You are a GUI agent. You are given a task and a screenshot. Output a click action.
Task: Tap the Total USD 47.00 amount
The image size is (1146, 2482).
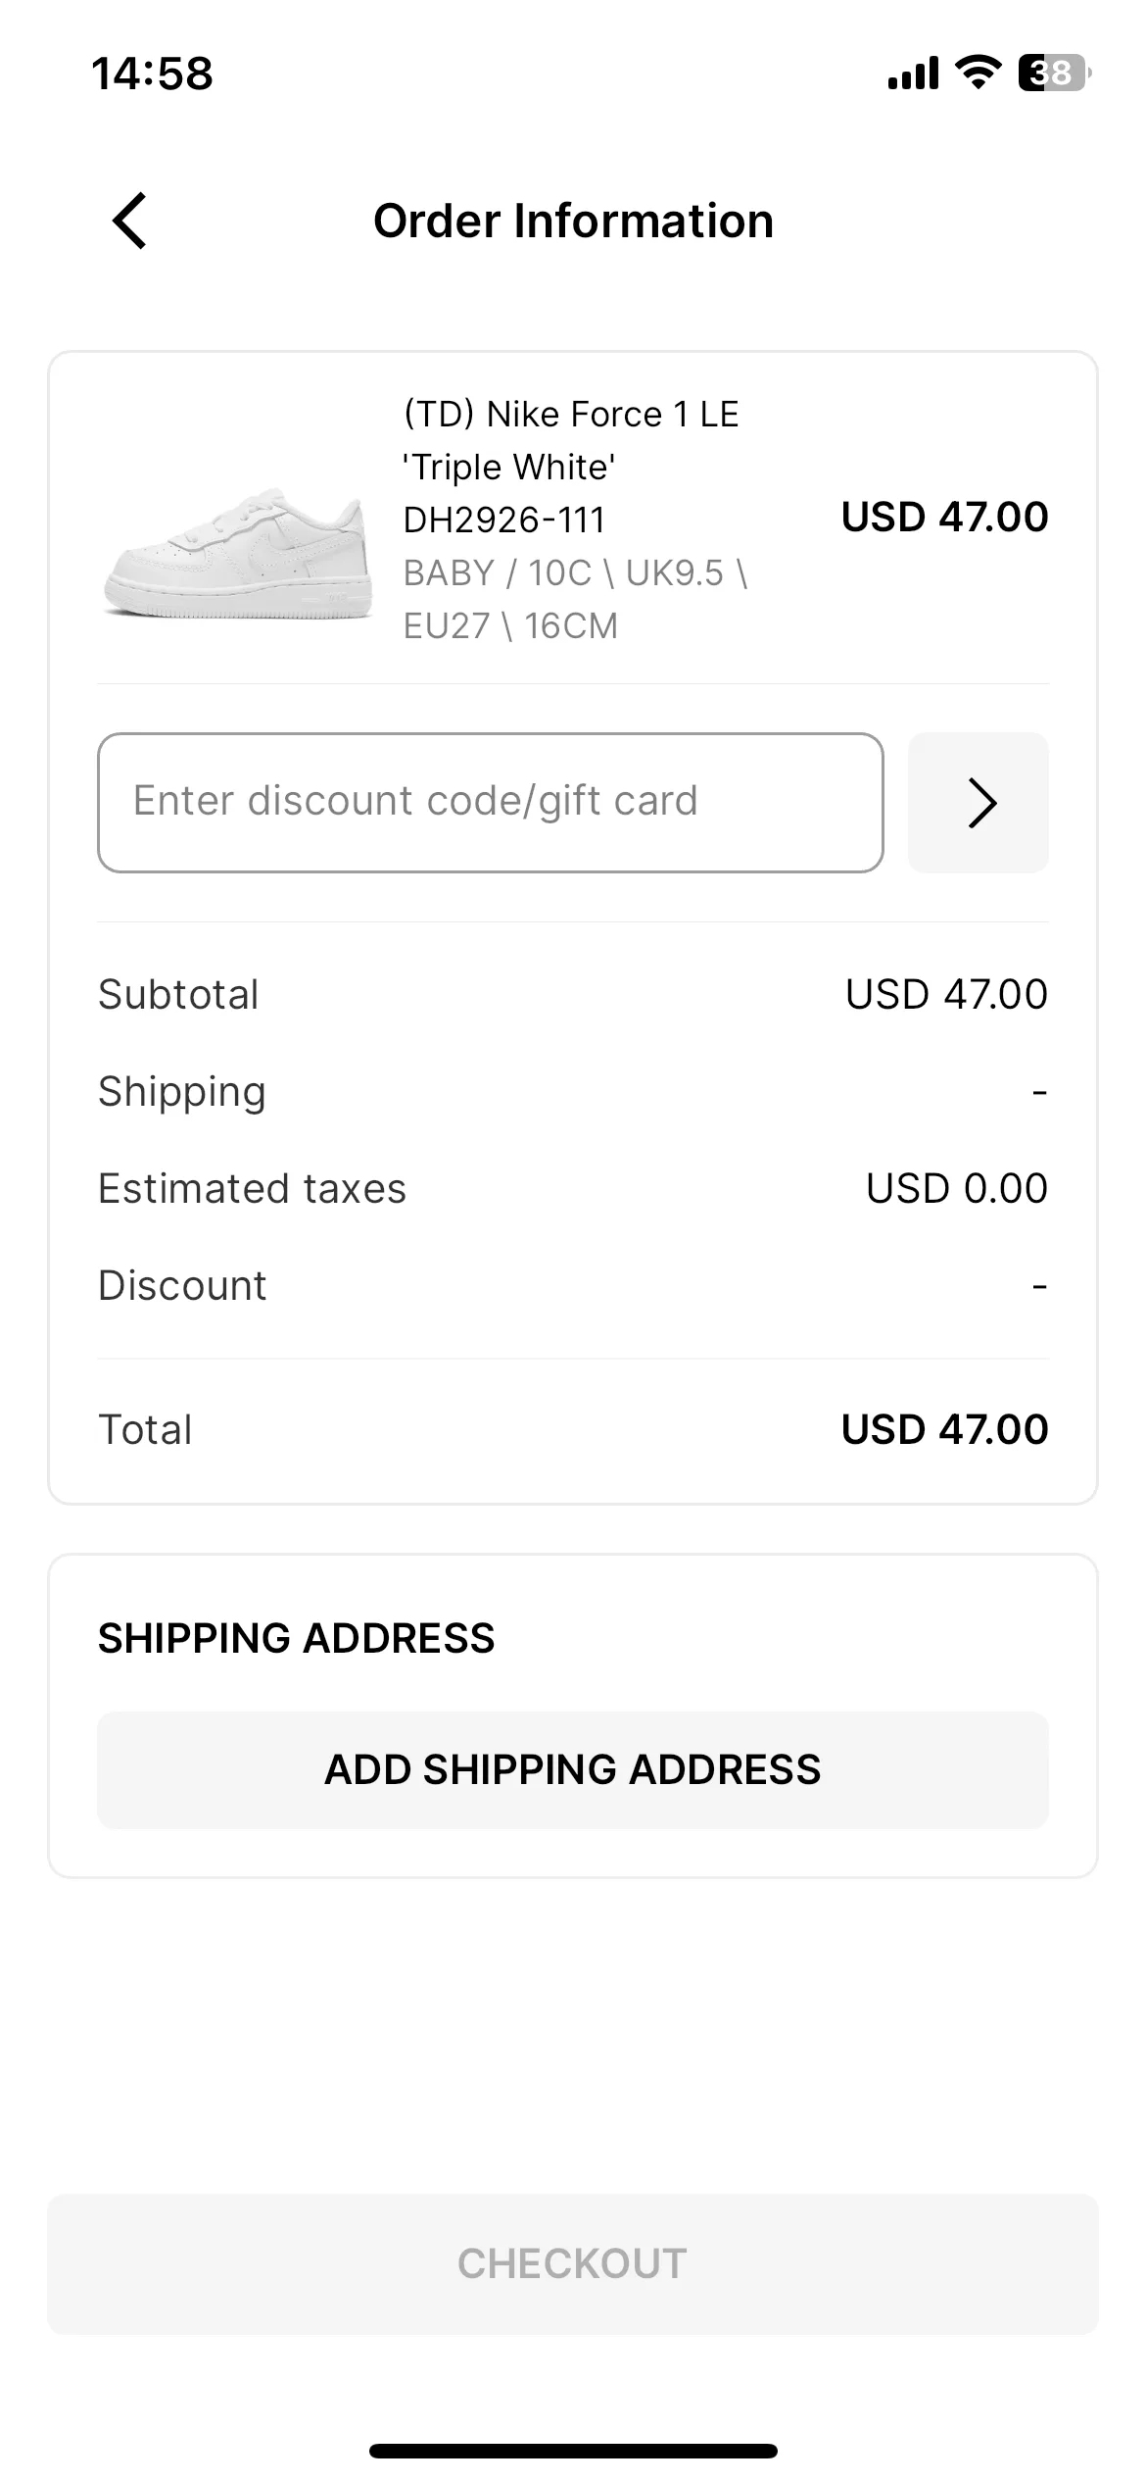(x=944, y=1429)
